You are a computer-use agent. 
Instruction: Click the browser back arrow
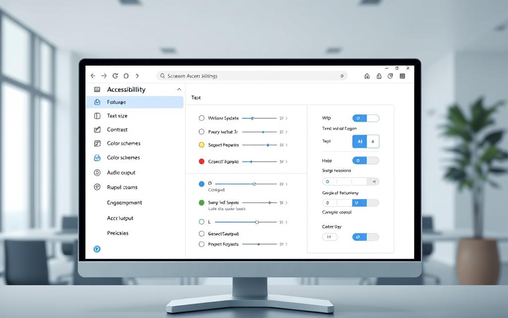click(92, 76)
